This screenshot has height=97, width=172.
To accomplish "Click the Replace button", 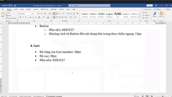I will (146, 15).
